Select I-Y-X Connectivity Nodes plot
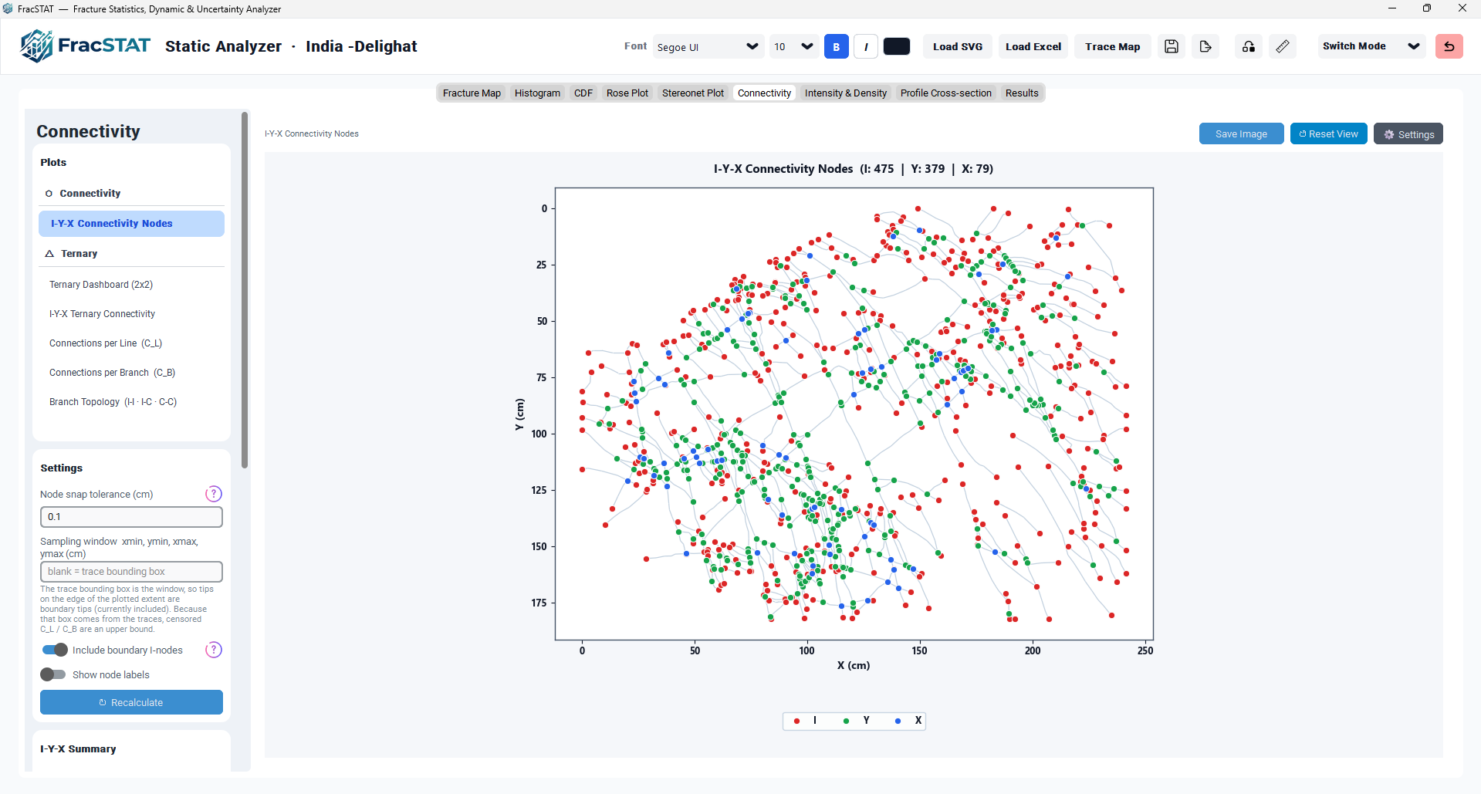 pyautogui.click(x=131, y=224)
